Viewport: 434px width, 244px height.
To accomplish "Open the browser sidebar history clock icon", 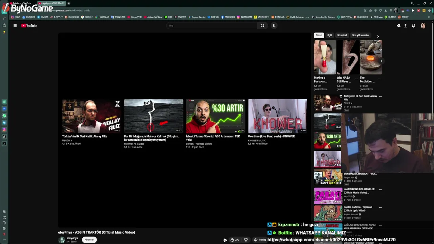I will (x=4, y=223).
